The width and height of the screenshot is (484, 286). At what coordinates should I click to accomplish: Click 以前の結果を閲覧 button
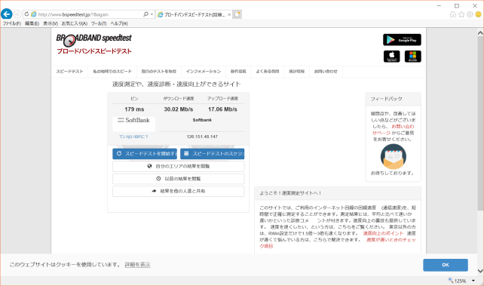click(179, 179)
